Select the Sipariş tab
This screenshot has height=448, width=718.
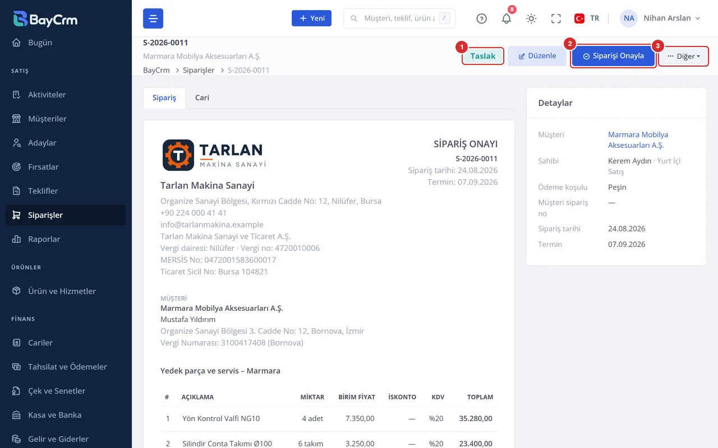[164, 97]
